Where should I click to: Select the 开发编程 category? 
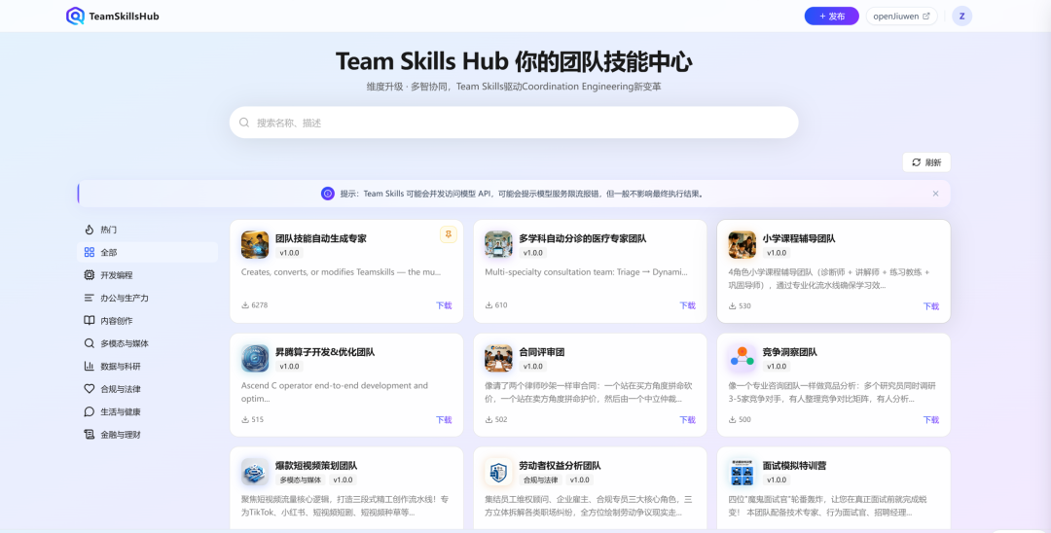coord(147,275)
